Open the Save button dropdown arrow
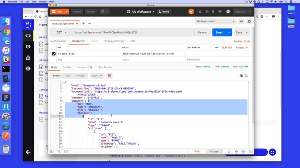The height and width of the screenshot is (168, 300). click(x=247, y=32)
